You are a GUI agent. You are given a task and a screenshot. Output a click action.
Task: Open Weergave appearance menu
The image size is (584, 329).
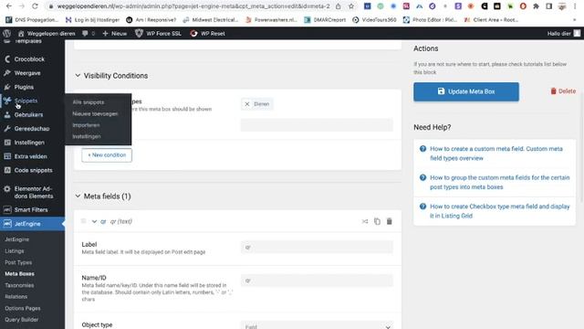coord(27,73)
